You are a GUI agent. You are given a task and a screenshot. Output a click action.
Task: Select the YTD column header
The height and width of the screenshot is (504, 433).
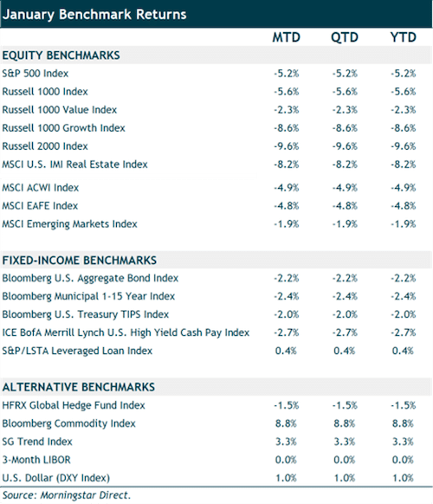[x=403, y=37]
